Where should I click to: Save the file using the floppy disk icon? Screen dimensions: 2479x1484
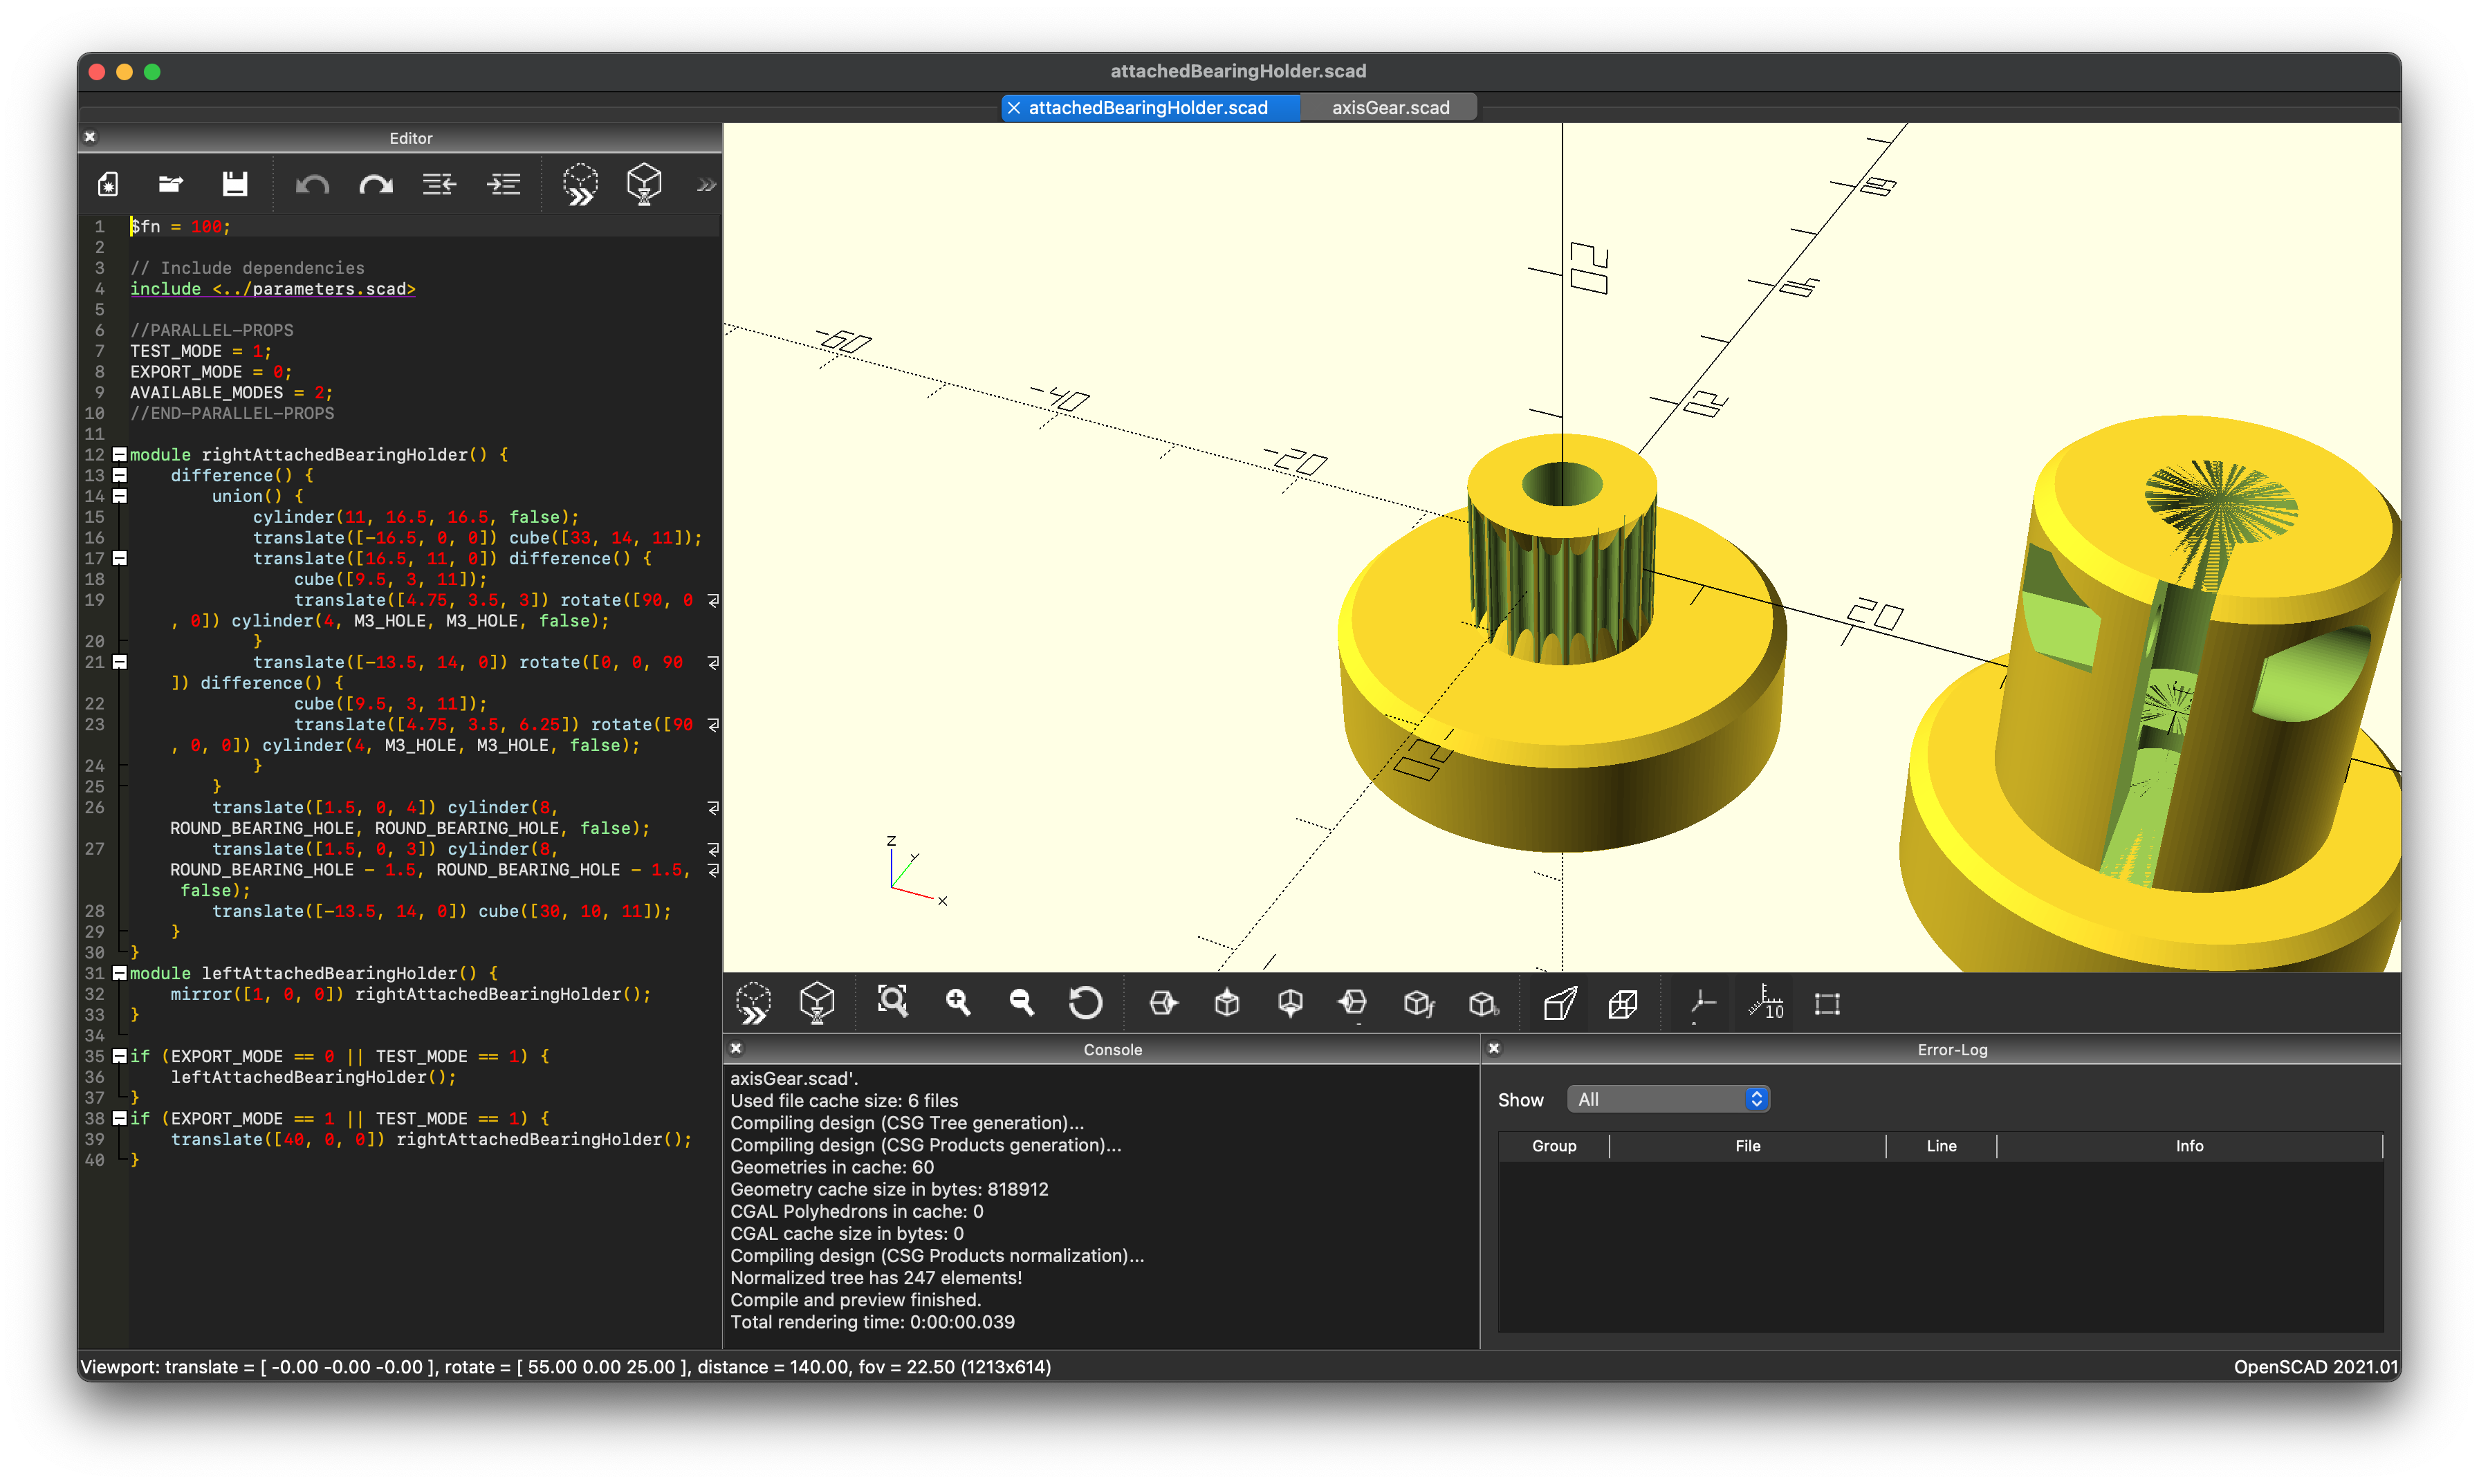pyautogui.click(x=235, y=184)
